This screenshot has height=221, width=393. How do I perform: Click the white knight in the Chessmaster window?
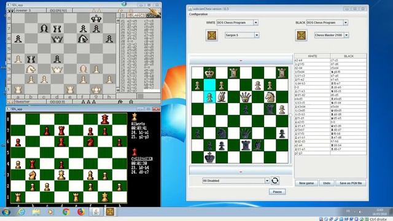pyautogui.click(x=33, y=175)
